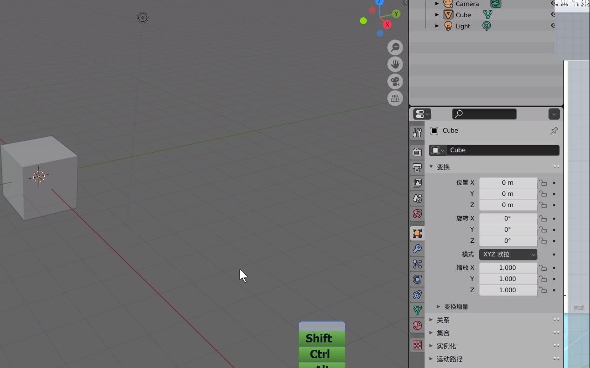
Task: Activate the hand pan viewport control
Action: coord(395,64)
